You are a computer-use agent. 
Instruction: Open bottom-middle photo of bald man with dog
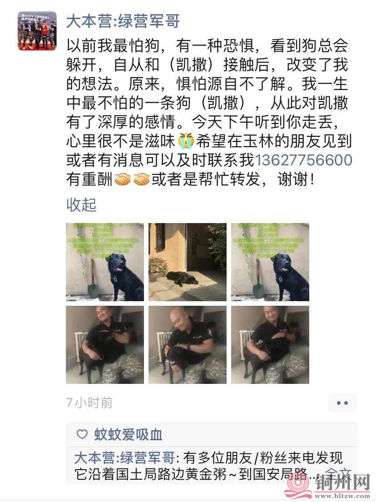[188, 345]
